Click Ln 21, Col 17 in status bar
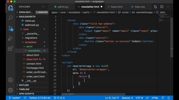Image resolution: width=179 pixels, height=100 pixels. coord(112,98)
